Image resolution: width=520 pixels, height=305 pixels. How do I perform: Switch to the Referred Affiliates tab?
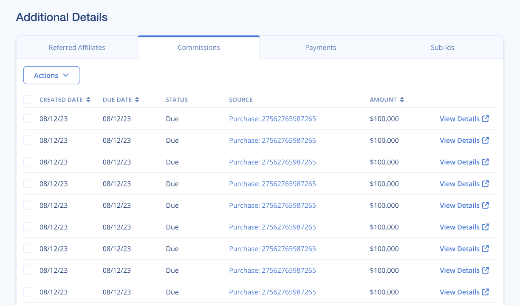click(77, 48)
